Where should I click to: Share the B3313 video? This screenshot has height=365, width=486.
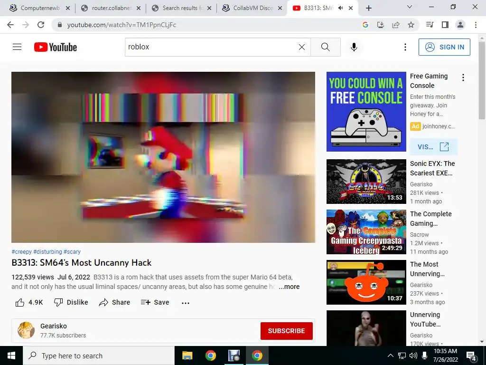click(114, 302)
